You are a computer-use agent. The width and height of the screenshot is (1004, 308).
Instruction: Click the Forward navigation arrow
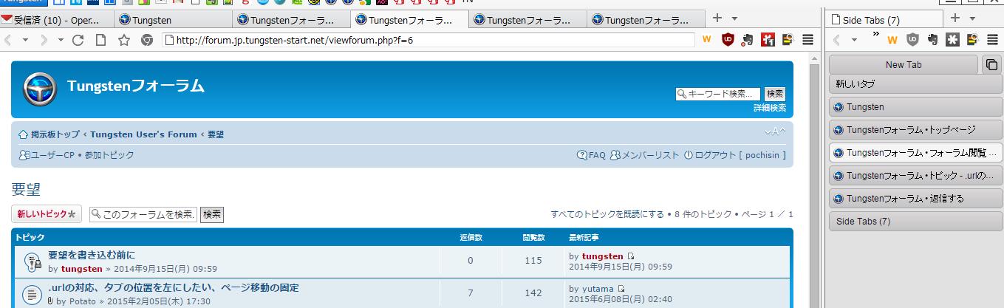tap(44, 39)
